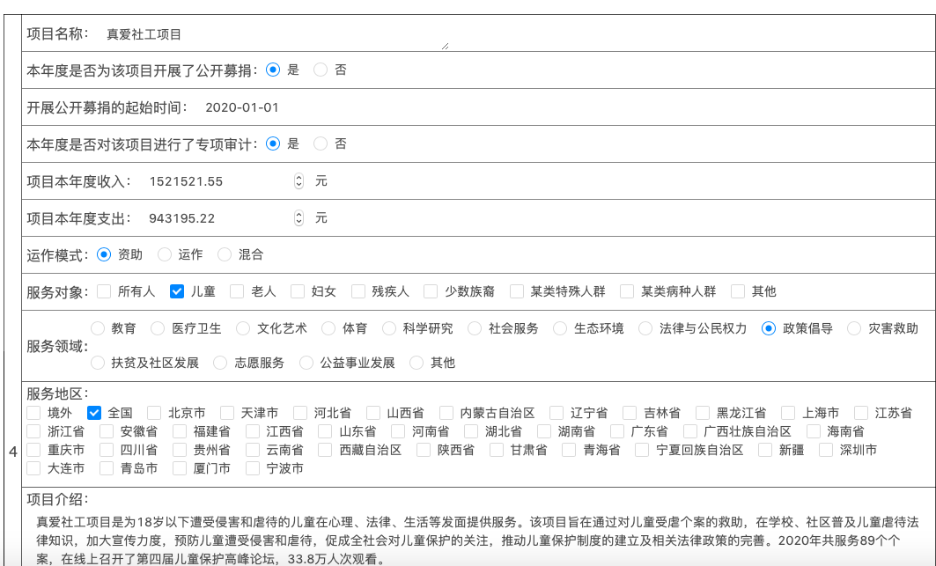Screen dimensions: 936x566
Task: Select 资助 operation mode
Action: pyautogui.click(x=104, y=254)
